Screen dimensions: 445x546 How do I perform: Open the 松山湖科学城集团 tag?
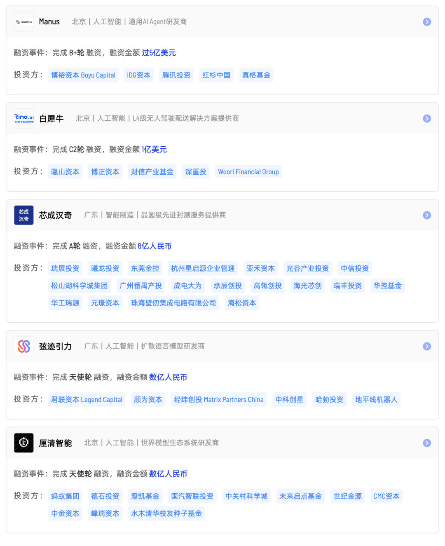[x=79, y=286]
